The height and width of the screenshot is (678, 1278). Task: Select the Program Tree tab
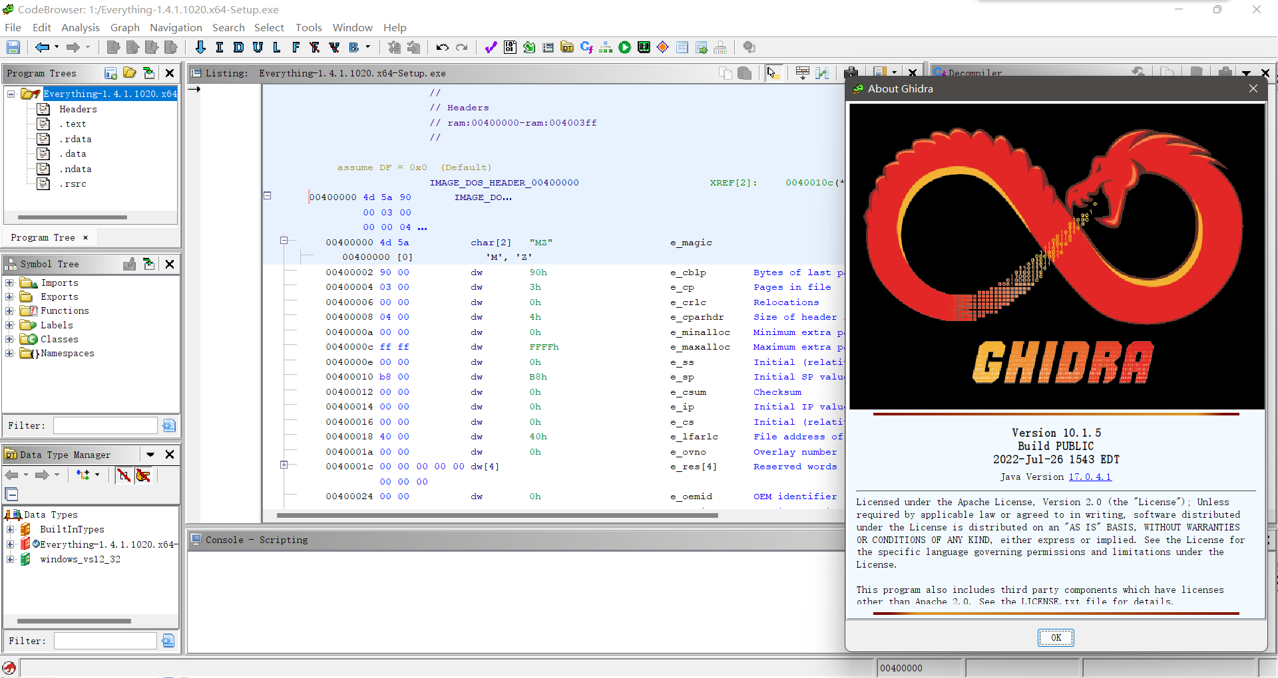pyautogui.click(x=44, y=237)
